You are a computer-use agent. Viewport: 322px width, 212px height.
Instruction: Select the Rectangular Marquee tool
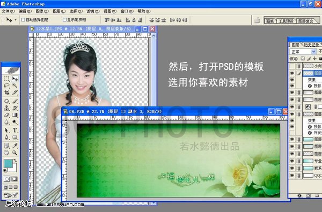(x=6, y=79)
